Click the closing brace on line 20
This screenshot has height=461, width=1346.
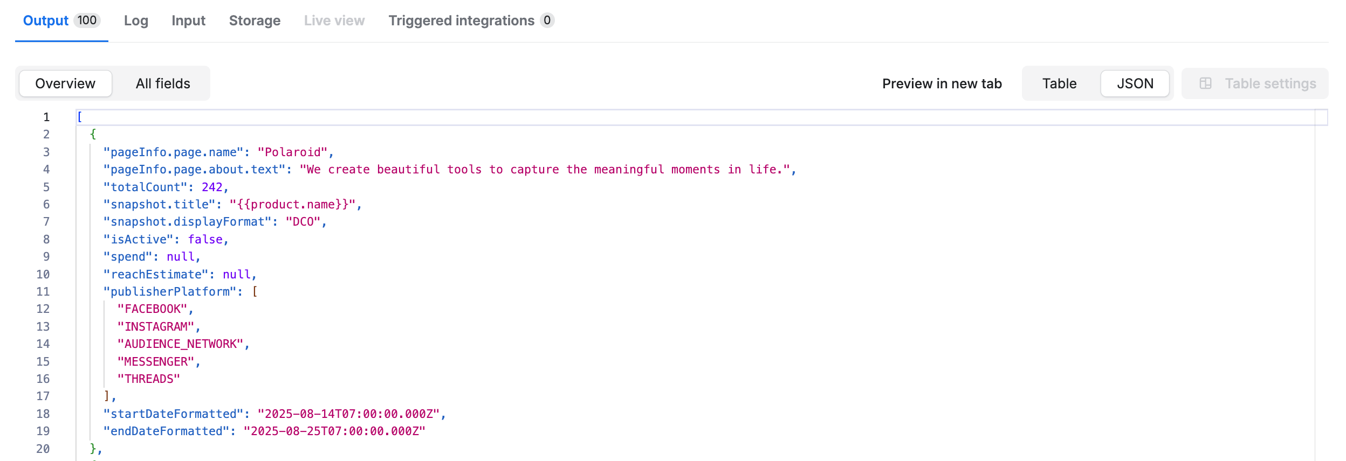coord(93,449)
